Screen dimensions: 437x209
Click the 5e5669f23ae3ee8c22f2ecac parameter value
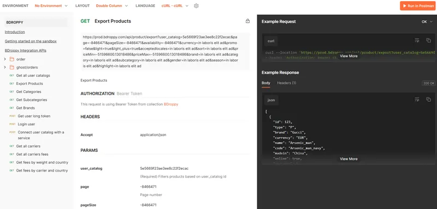tap(164, 169)
